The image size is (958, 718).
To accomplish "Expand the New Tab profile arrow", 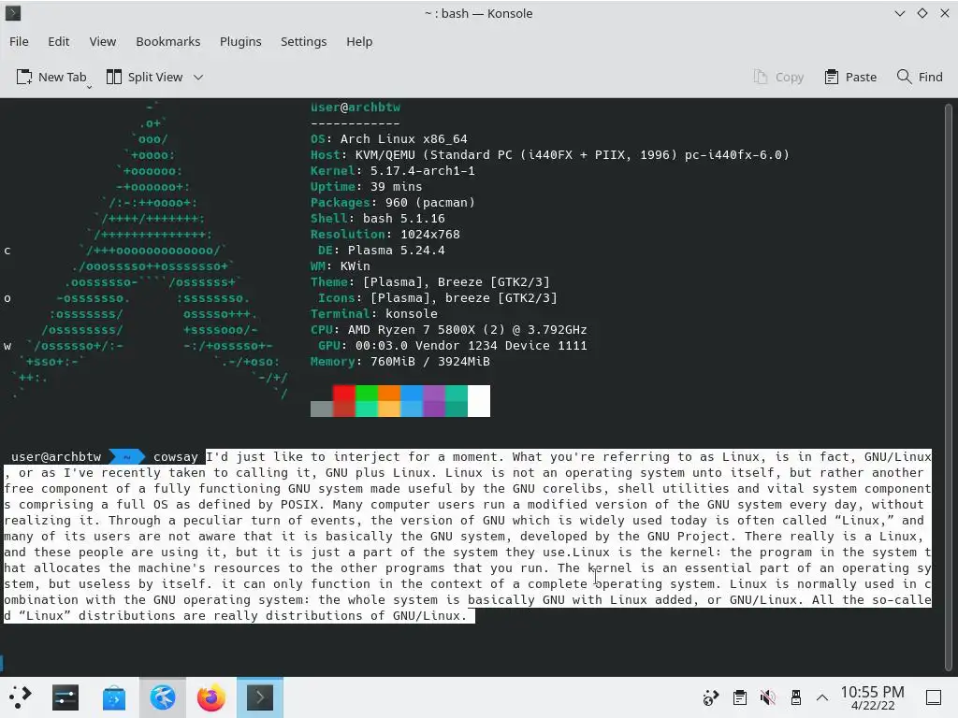I will click(89, 87).
